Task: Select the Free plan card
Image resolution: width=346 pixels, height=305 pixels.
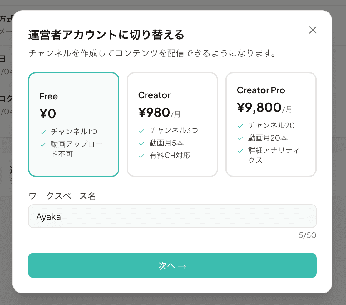Action: [73, 124]
